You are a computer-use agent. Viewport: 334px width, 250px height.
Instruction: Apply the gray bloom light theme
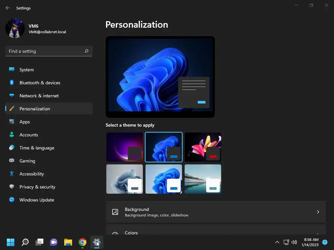point(125,179)
